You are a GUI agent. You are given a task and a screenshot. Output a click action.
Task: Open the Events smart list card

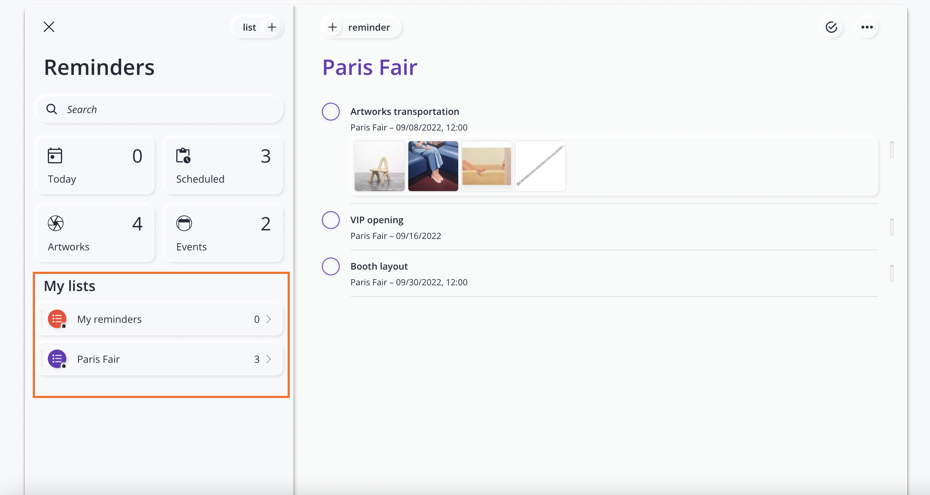click(224, 234)
